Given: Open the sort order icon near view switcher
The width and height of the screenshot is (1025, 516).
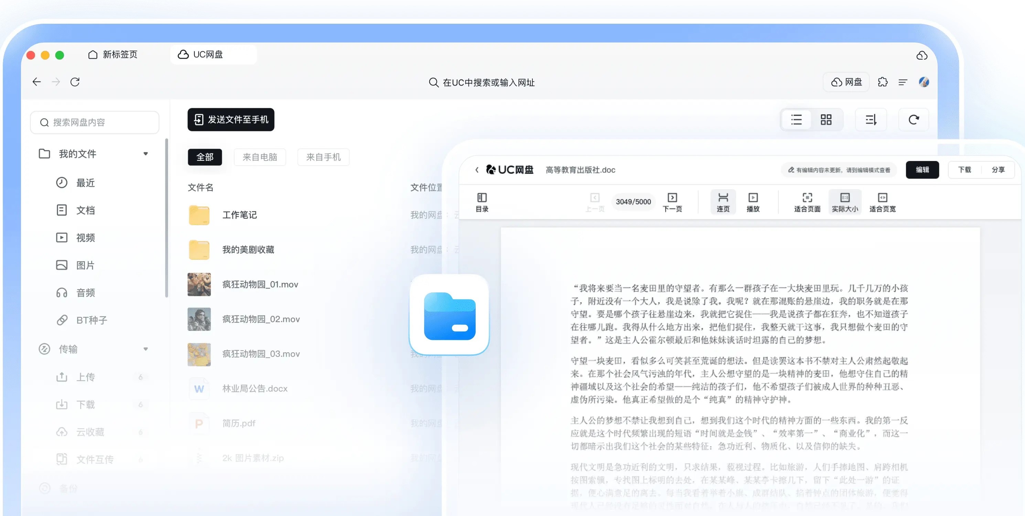Looking at the screenshot, I should [871, 119].
